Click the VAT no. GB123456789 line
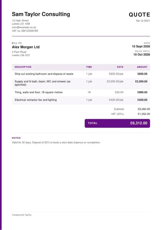 pos(25,31)
